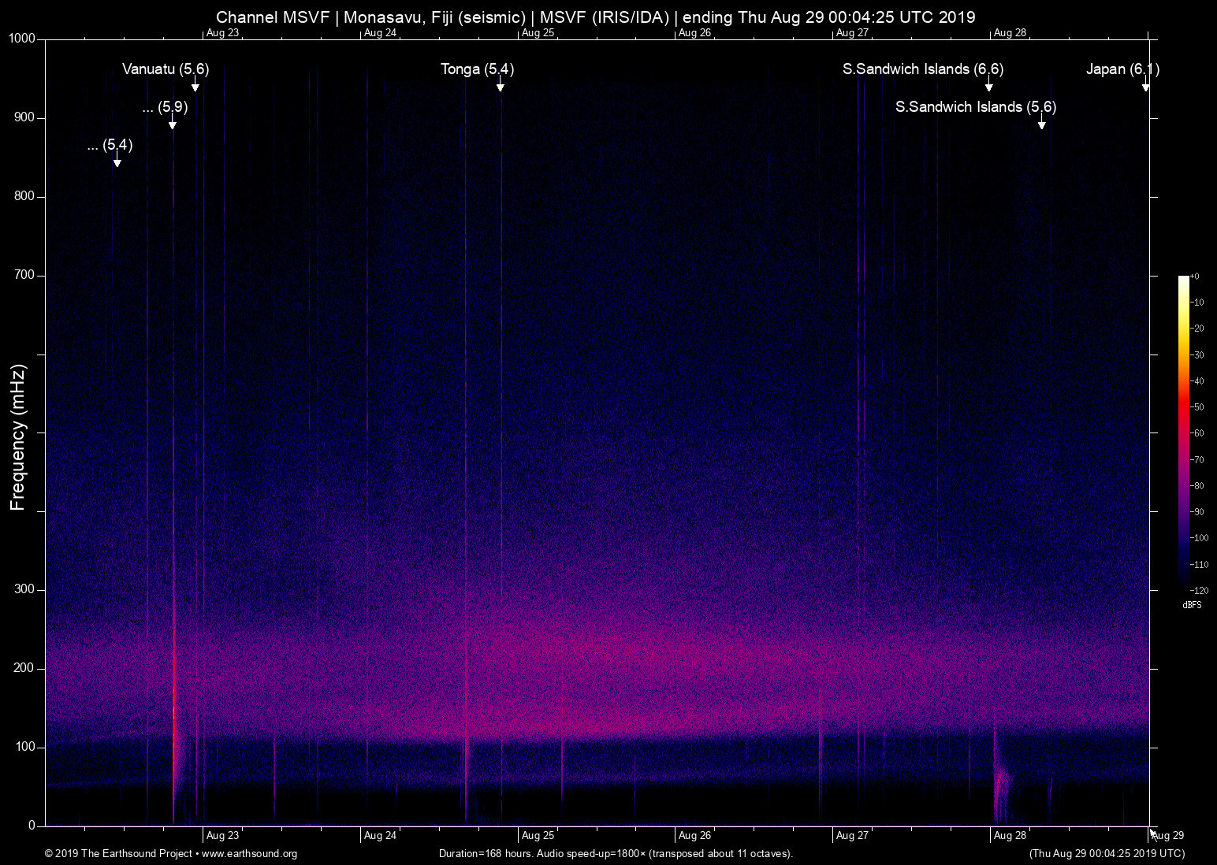Viewport: 1217px width, 865px height.
Task: Select the '... (5.9)' event label
Action: [x=165, y=106]
